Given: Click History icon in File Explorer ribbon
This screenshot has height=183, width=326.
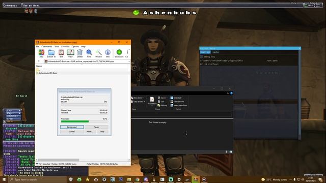Looking at the screenshot, I should pos(162,105).
